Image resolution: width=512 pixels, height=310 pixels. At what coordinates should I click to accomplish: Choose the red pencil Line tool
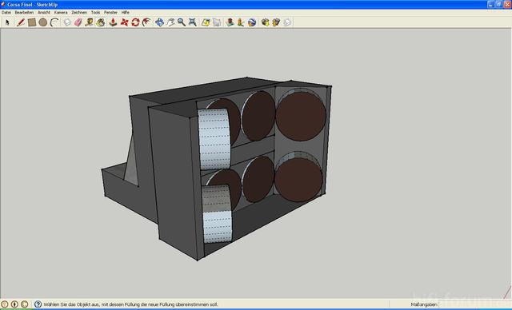pyautogui.click(x=21, y=22)
